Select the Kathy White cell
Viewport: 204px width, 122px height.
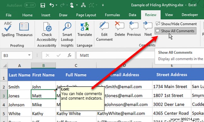76,113
